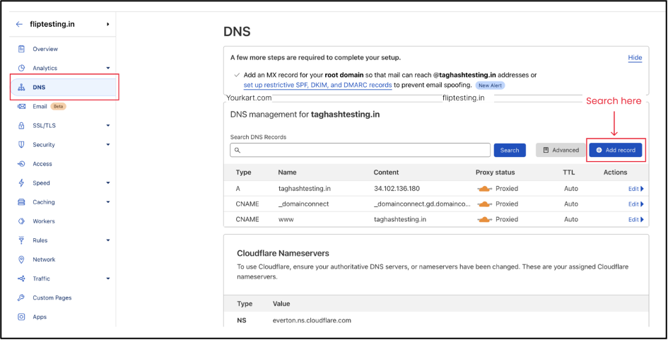The width and height of the screenshot is (668, 340).
Task: Expand the Traffic menu arrow
Action: [107, 279]
